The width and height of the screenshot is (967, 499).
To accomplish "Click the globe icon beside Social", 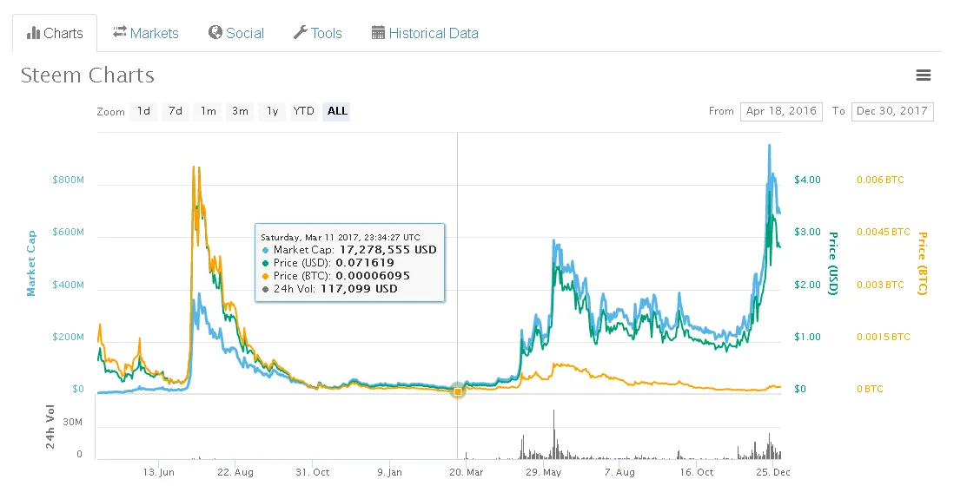I will point(215,33).
